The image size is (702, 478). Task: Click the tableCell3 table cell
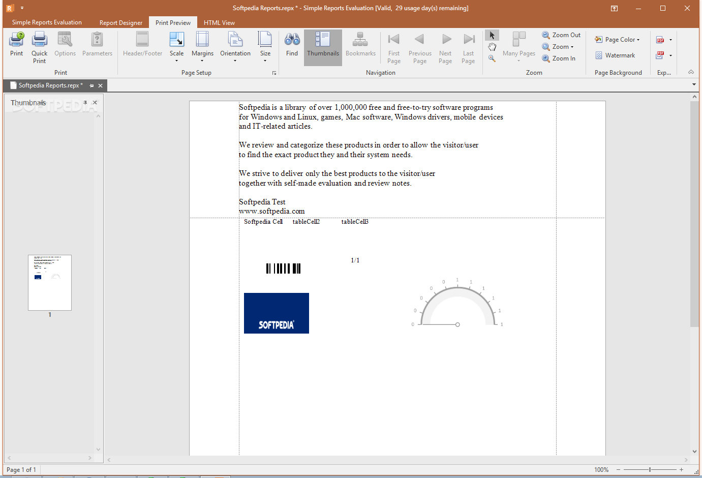pyautogui.click(x=355, y=222)
